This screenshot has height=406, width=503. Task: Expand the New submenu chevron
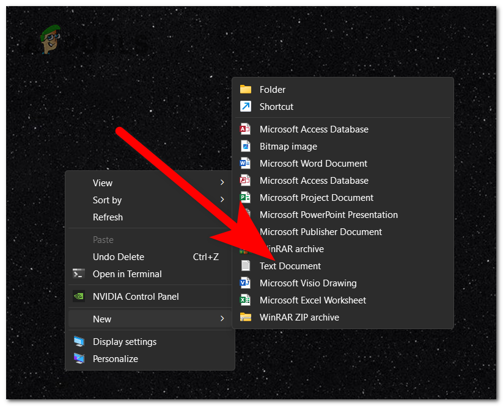(x=222, y=319)
